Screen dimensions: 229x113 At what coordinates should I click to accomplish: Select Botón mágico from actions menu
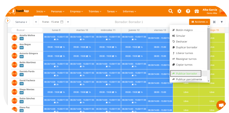(184, 30)
